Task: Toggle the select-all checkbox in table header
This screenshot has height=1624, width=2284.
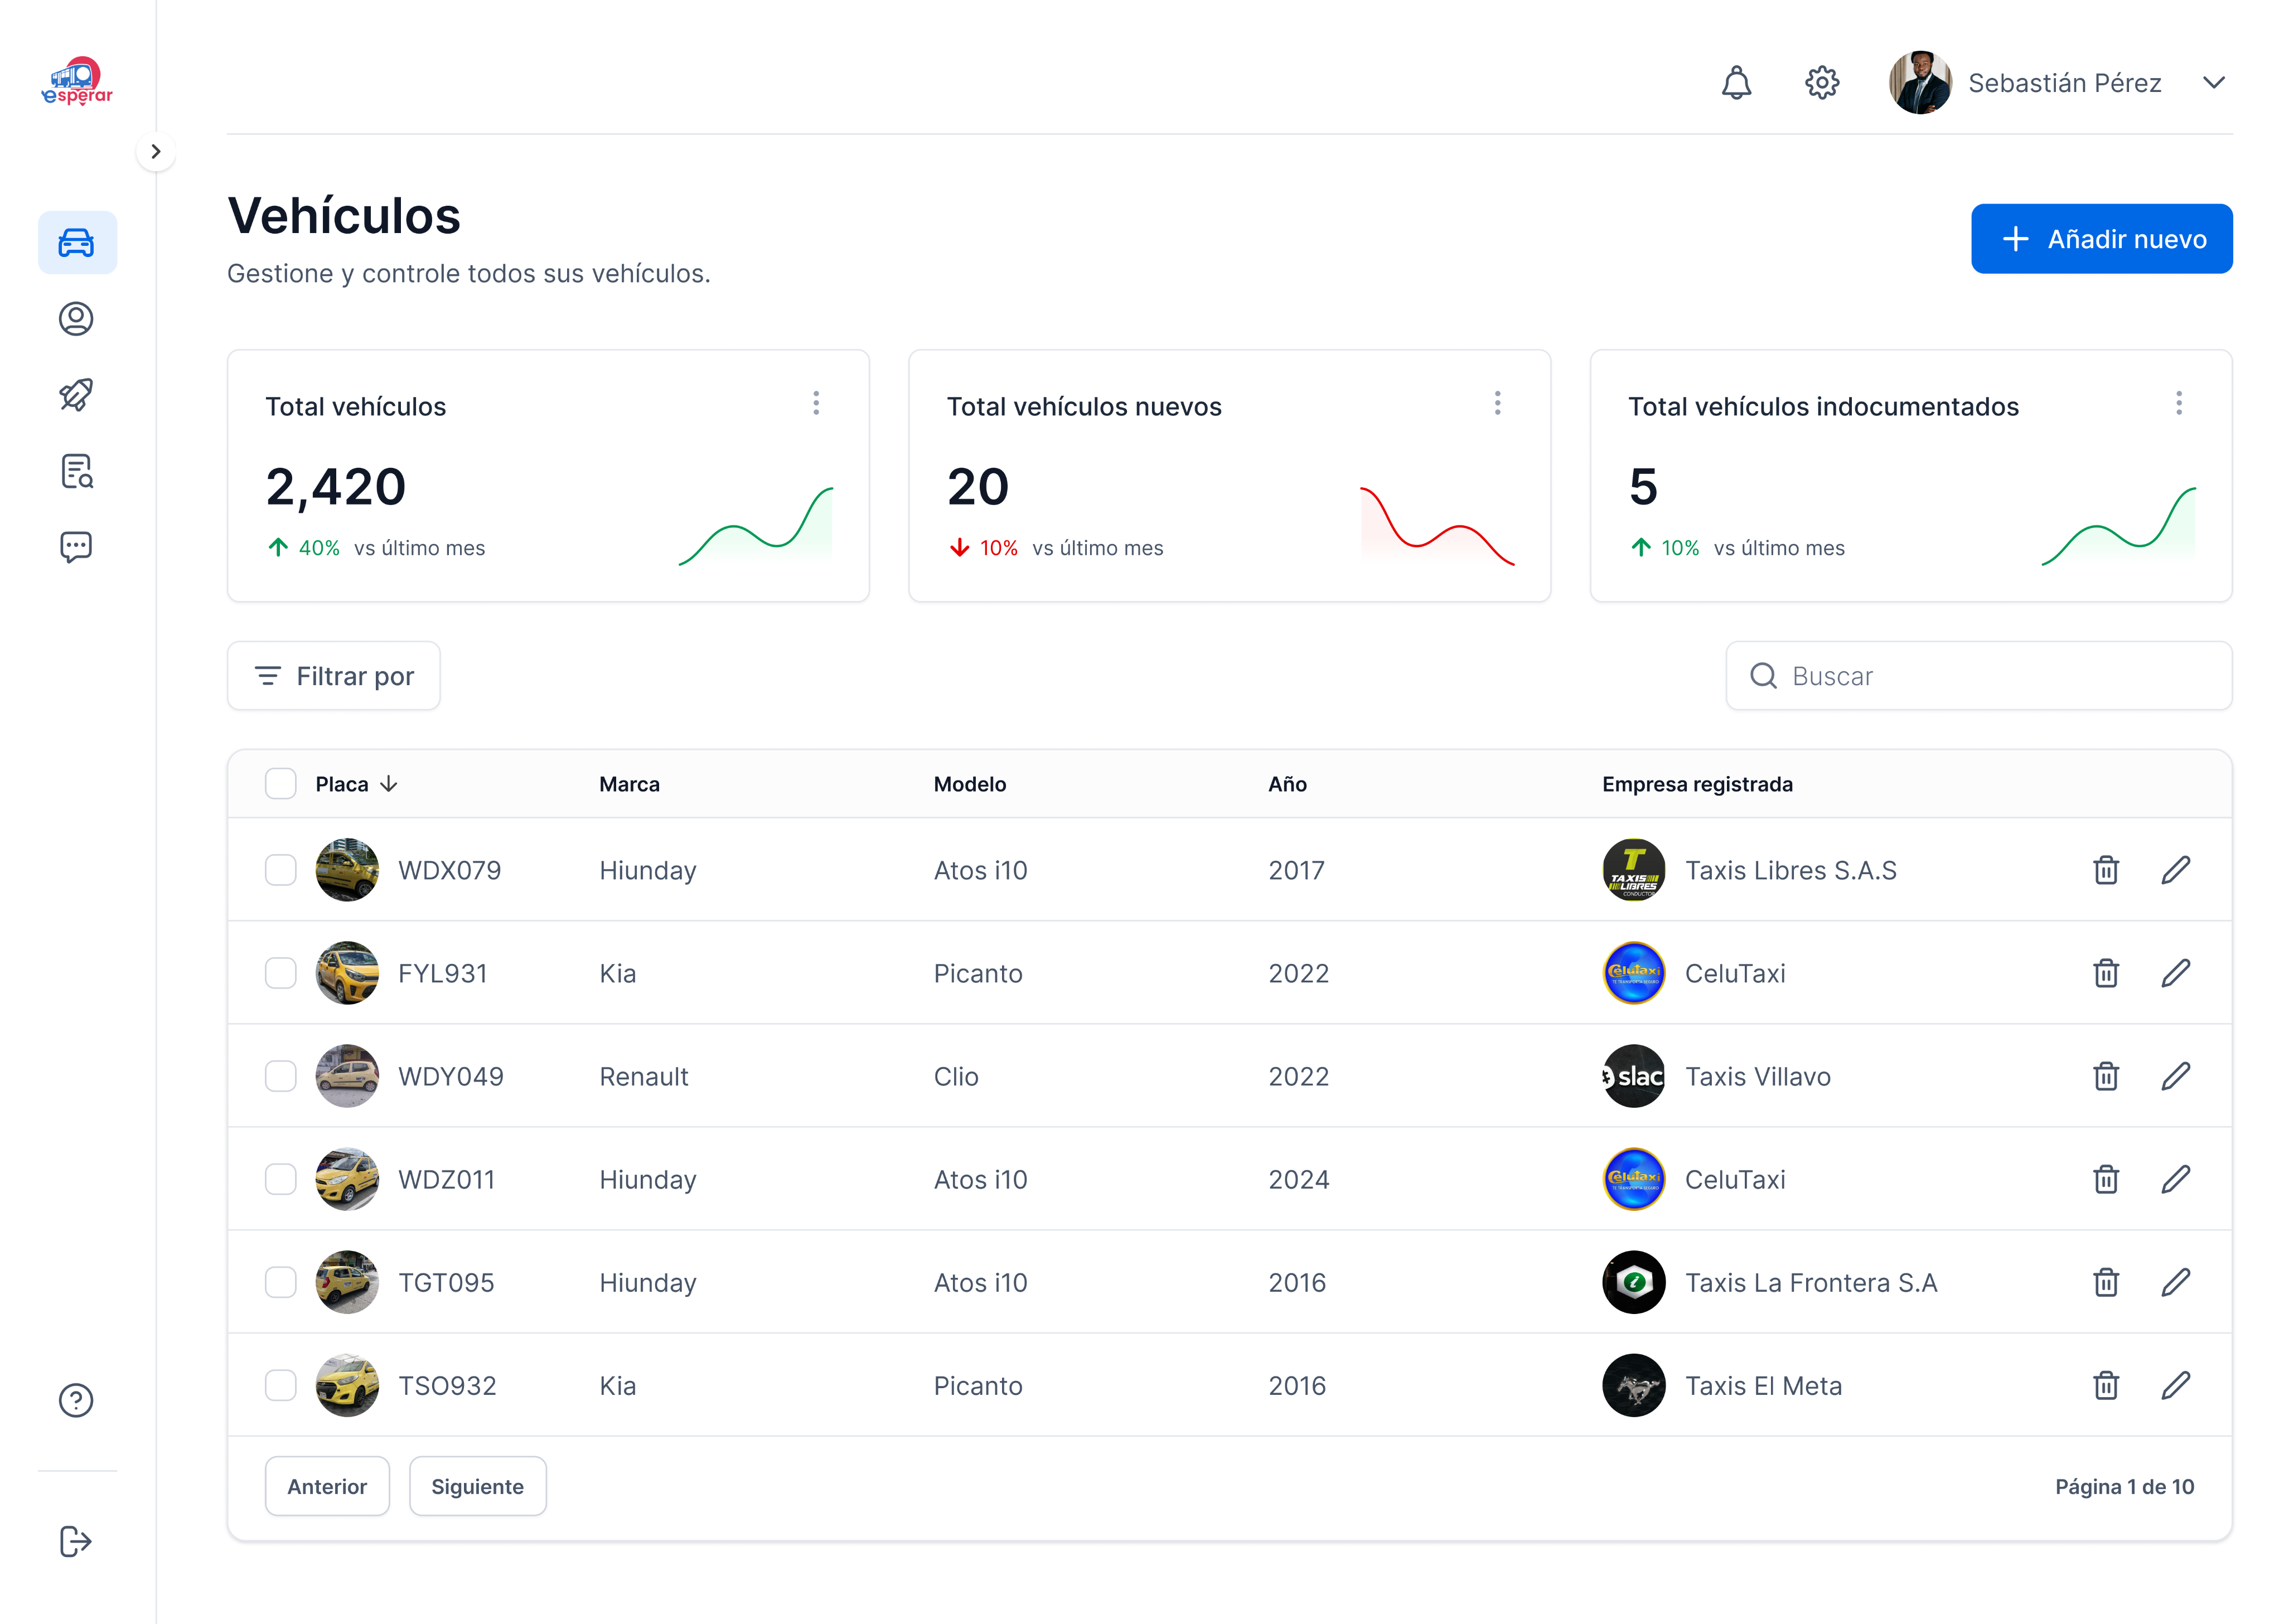Action: (x=281, y=784)
